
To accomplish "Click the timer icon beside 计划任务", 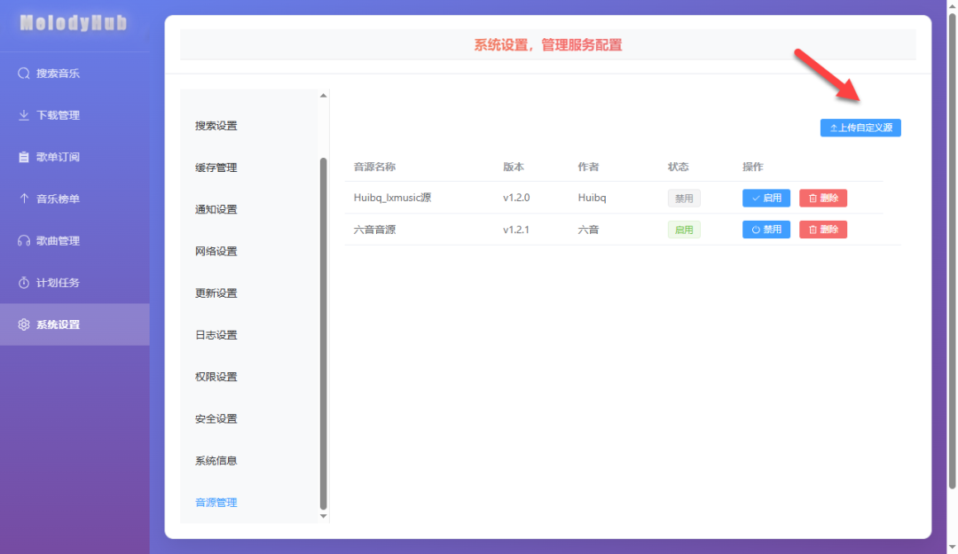I will click(x=24, y=282).
